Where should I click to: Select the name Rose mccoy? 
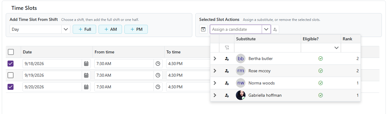point(259,71)
